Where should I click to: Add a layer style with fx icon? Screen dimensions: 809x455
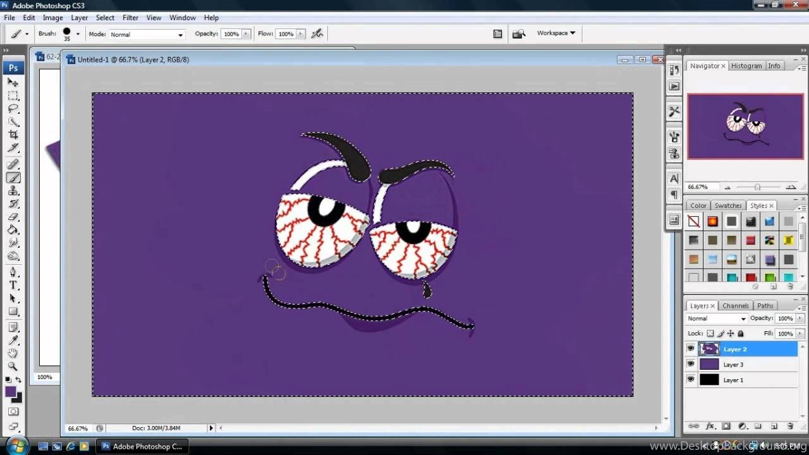[x=710, y=427]
